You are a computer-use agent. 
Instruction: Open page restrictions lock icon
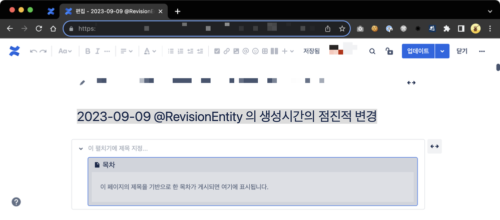[x=389, y=51]
